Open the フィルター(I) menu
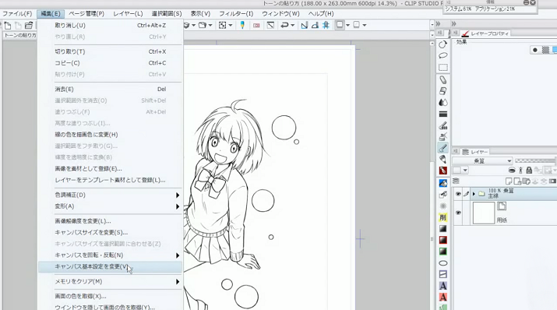The height and width of the screenshot is (310, 557). click(x=236, y=14)
